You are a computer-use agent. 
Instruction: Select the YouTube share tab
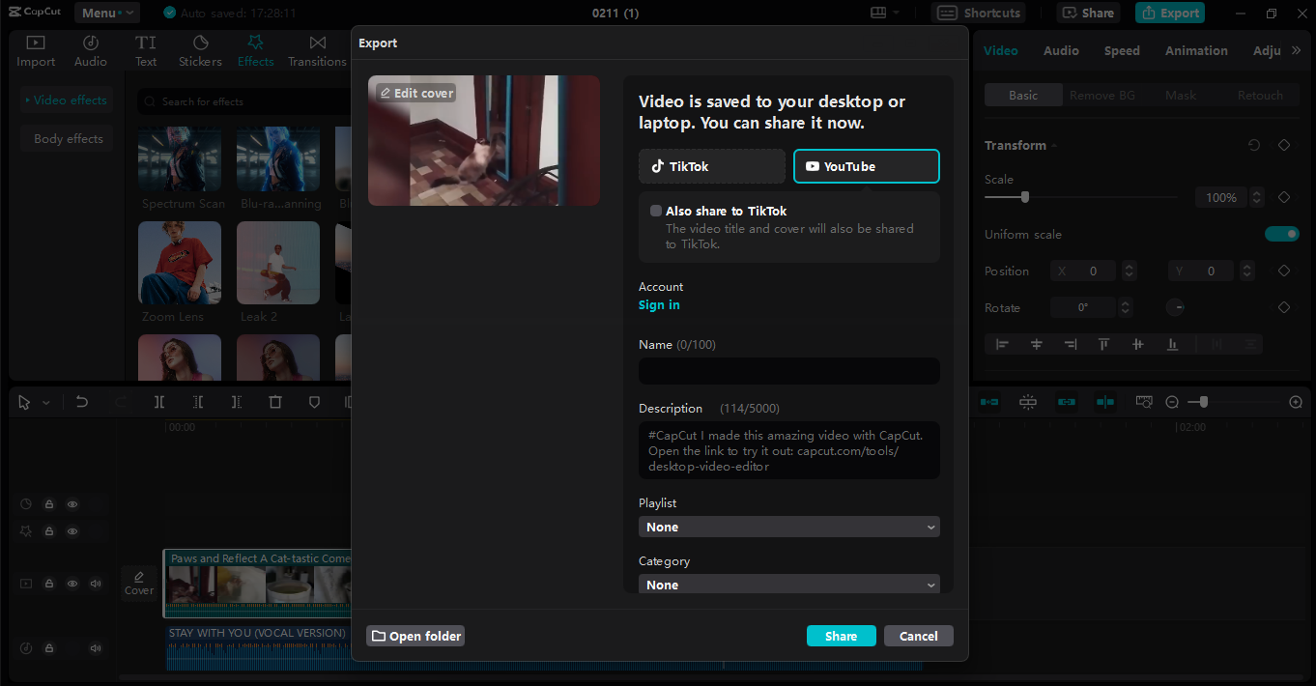(867, 166)
